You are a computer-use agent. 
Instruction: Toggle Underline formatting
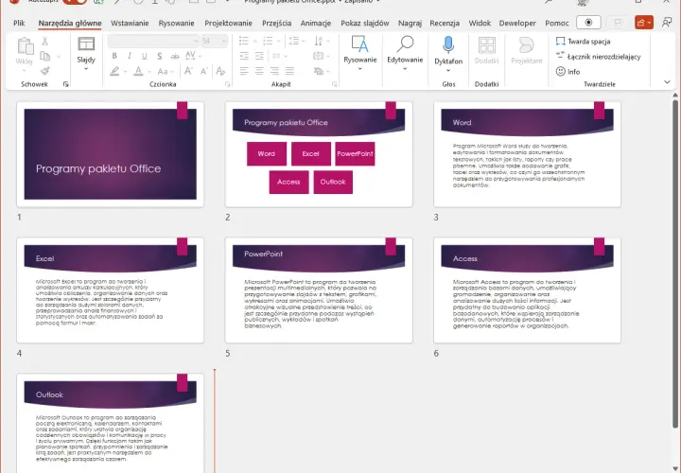click(x=144, y=56)
